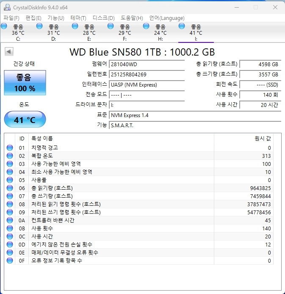Click the status orb for attribute 0C
285x294 pixels.
[x=10, y=236]
